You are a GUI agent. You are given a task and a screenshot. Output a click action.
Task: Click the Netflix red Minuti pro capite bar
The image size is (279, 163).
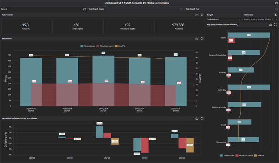(231, 40)
